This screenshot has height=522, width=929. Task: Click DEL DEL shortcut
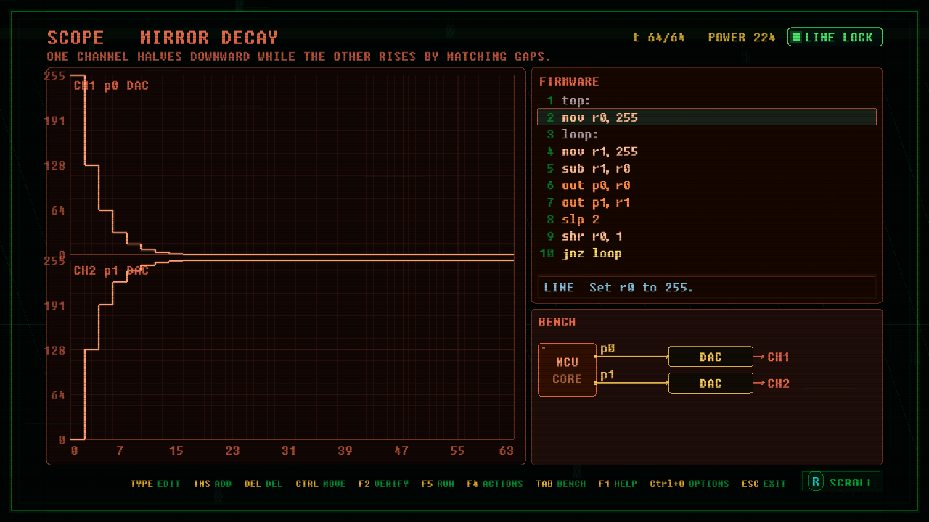(x=263, y=484)
